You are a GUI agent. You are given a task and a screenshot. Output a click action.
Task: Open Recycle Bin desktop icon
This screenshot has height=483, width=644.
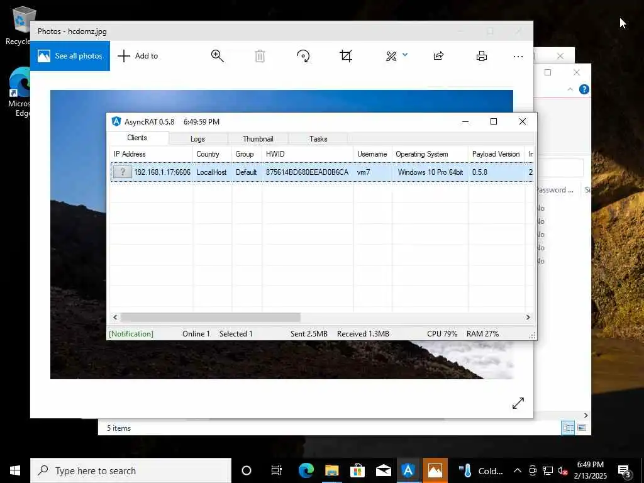[18, 25]
